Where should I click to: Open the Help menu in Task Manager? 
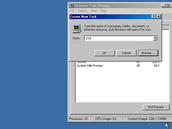pyautogui.click(x=103, y=11)
